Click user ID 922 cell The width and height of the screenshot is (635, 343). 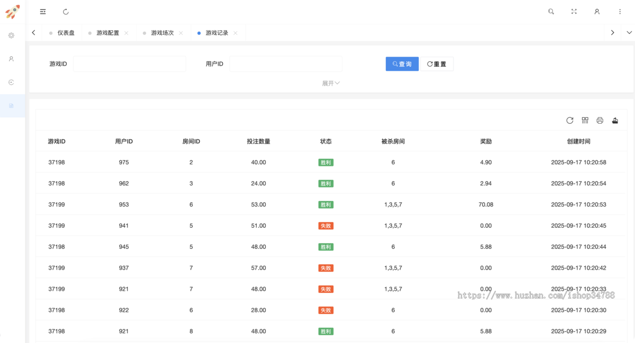[124, 310]
